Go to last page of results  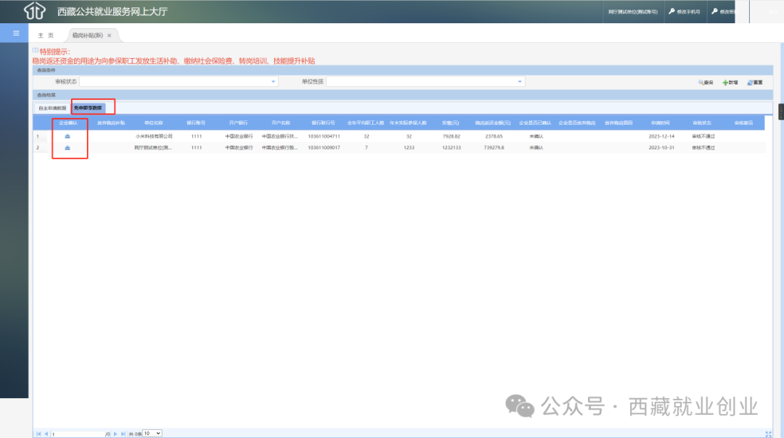point(123,434)
